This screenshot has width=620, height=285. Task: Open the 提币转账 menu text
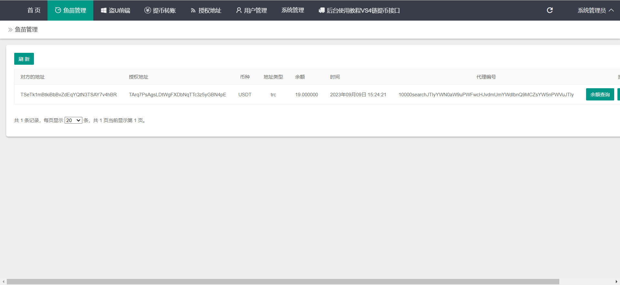coord(164,10)
